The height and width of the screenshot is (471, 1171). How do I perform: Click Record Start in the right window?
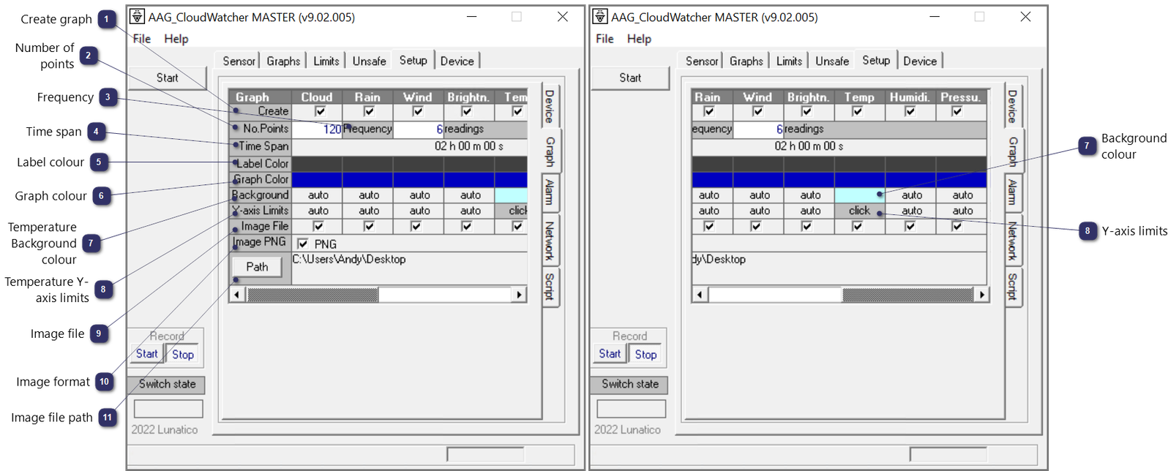point(610,354)
